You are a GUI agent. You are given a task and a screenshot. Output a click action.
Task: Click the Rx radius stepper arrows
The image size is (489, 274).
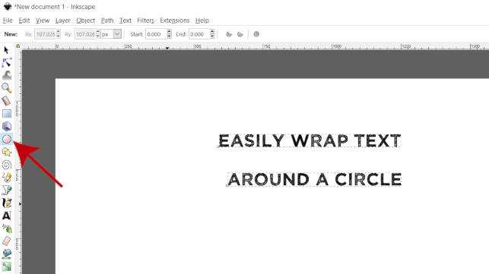pyautogui.click(x=59, y=34)
